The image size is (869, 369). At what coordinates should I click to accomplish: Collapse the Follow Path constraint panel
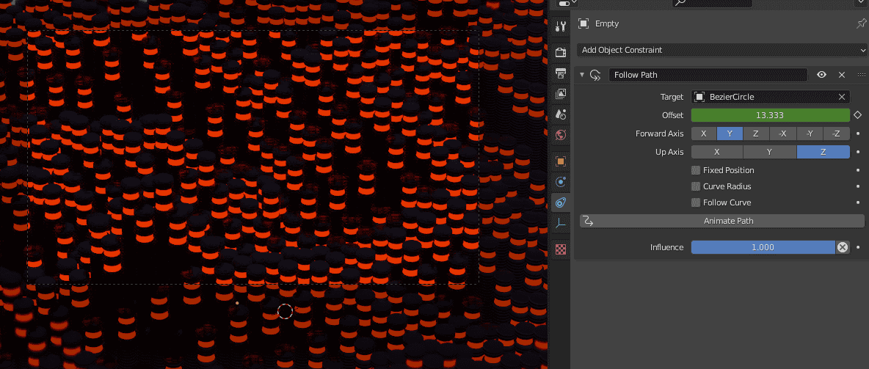(582, 75)
